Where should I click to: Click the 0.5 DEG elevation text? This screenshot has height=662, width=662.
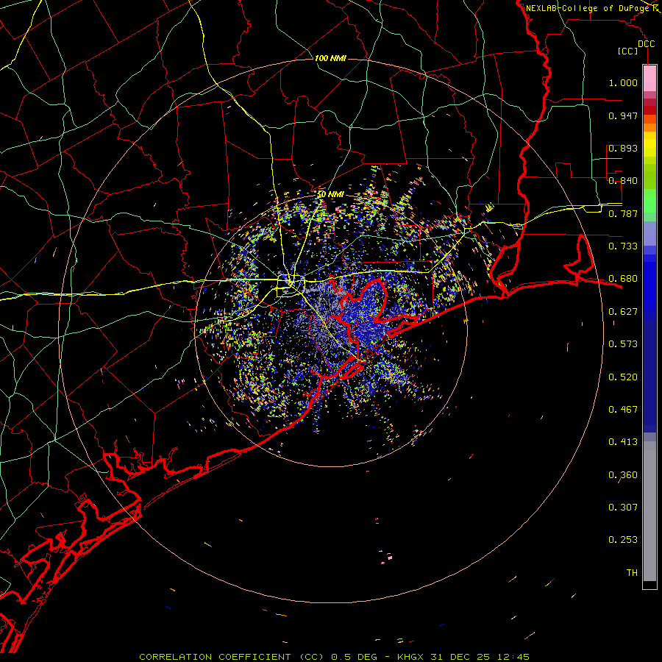[x=353, y=657]
